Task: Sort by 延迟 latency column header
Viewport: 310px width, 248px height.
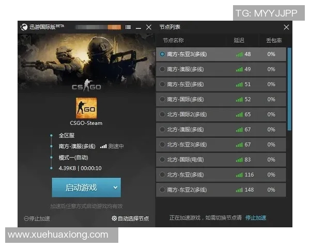Action: coord(239,40)
